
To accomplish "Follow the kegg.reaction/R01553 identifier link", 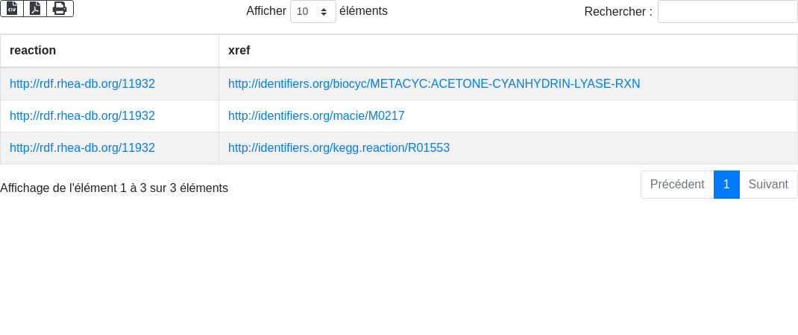I will (x=339, y=148).
